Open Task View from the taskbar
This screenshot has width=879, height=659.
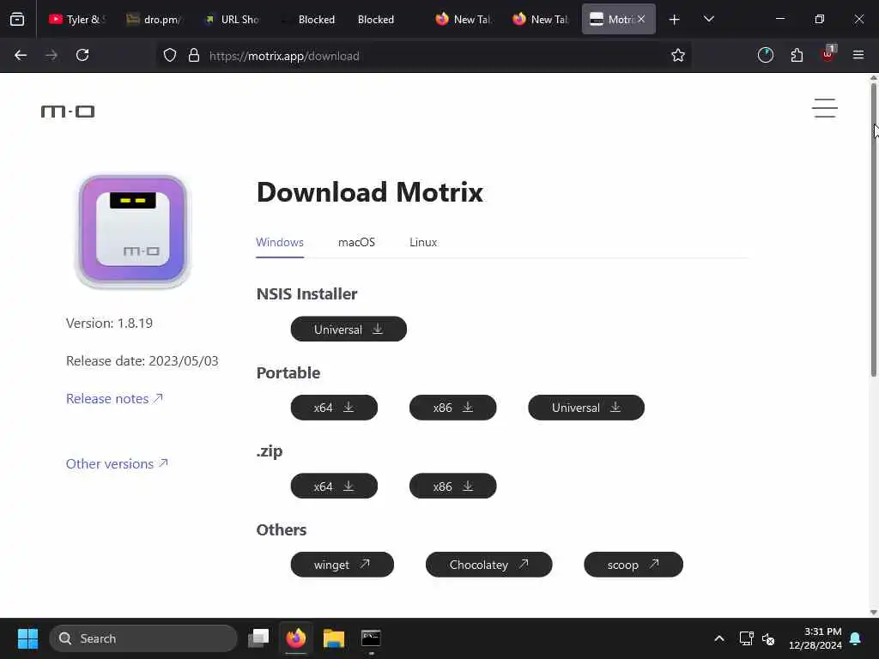tap(258, 638)
